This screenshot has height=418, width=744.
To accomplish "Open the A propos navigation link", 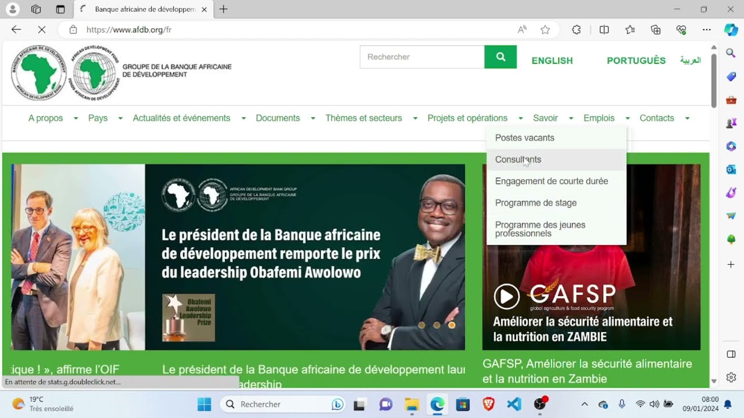I will pyautogui.click(x=45, y=118).
